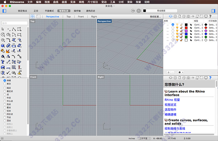The width and height of the screenshot is (218, 141).
Task: Open the 图纸配置 layout menu
Action: (x=155, y=17)
